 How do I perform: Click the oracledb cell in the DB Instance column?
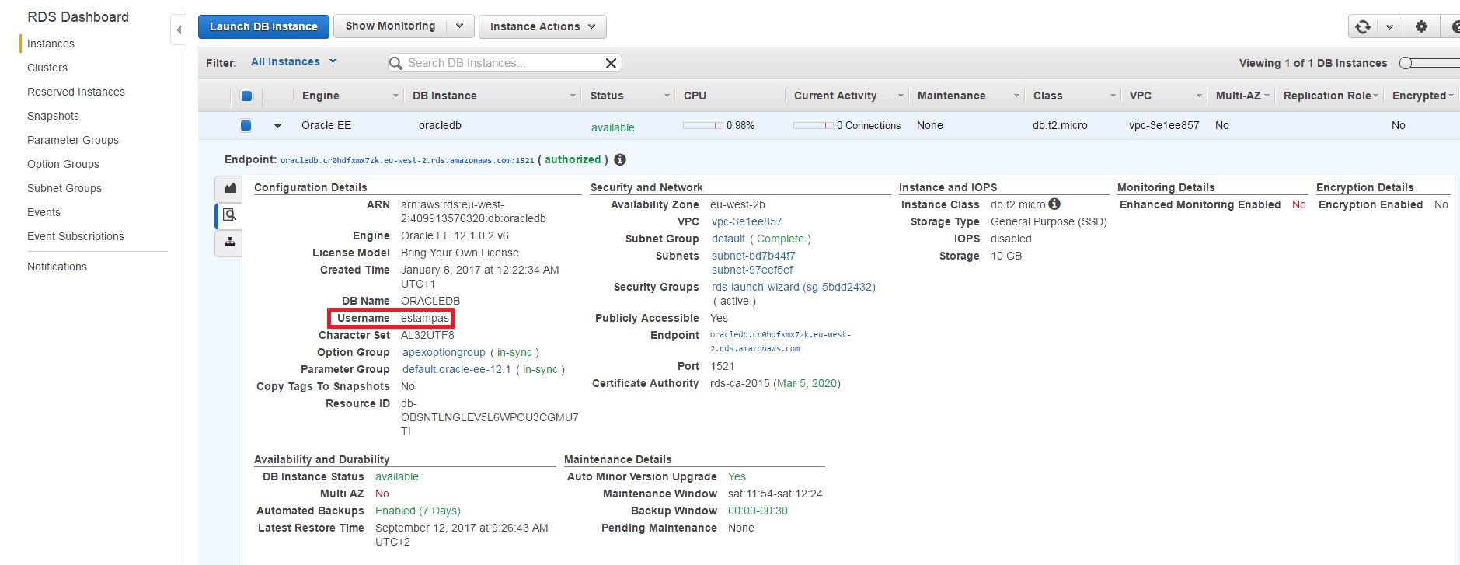tap(440, 125)
